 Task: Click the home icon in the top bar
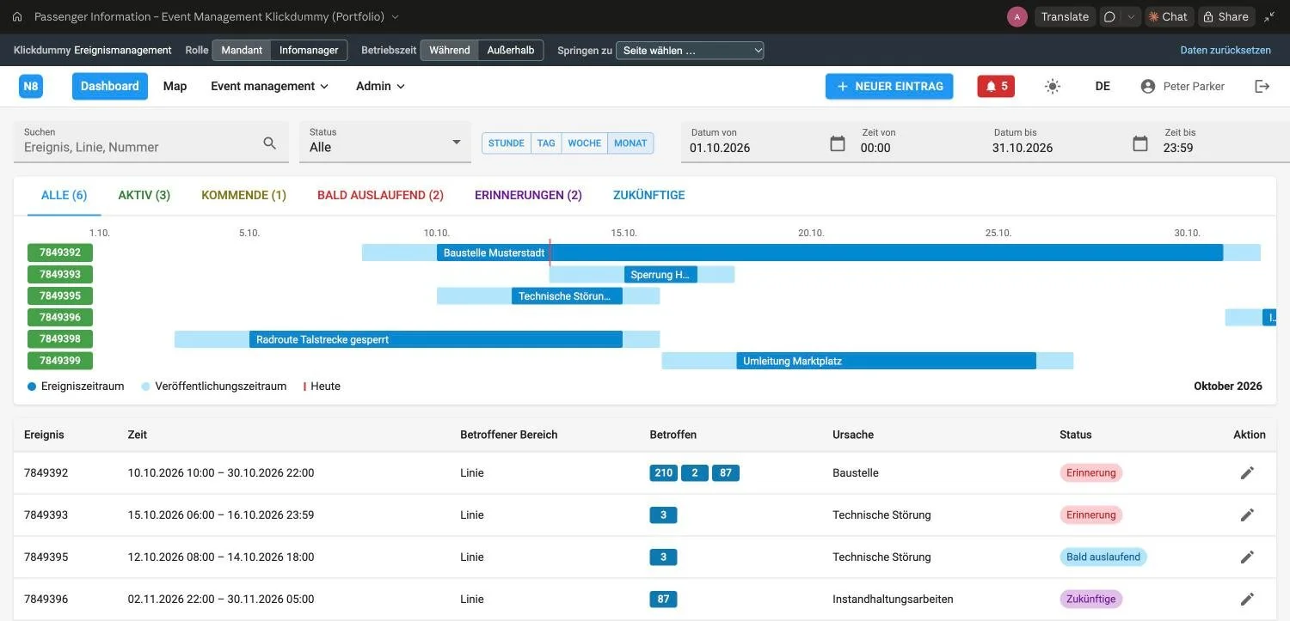point(17,16)
